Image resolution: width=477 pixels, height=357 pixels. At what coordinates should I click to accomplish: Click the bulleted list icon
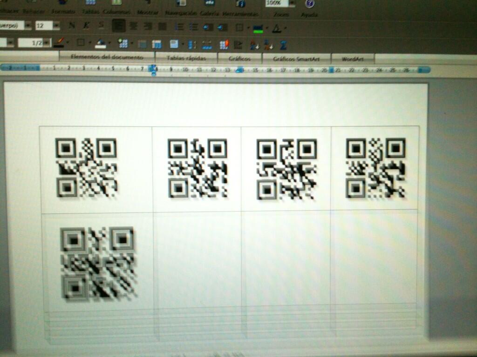(x=193, y=27)
